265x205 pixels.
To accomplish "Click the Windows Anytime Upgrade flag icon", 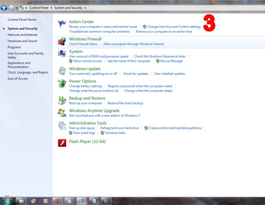I will tap(62, 113).
